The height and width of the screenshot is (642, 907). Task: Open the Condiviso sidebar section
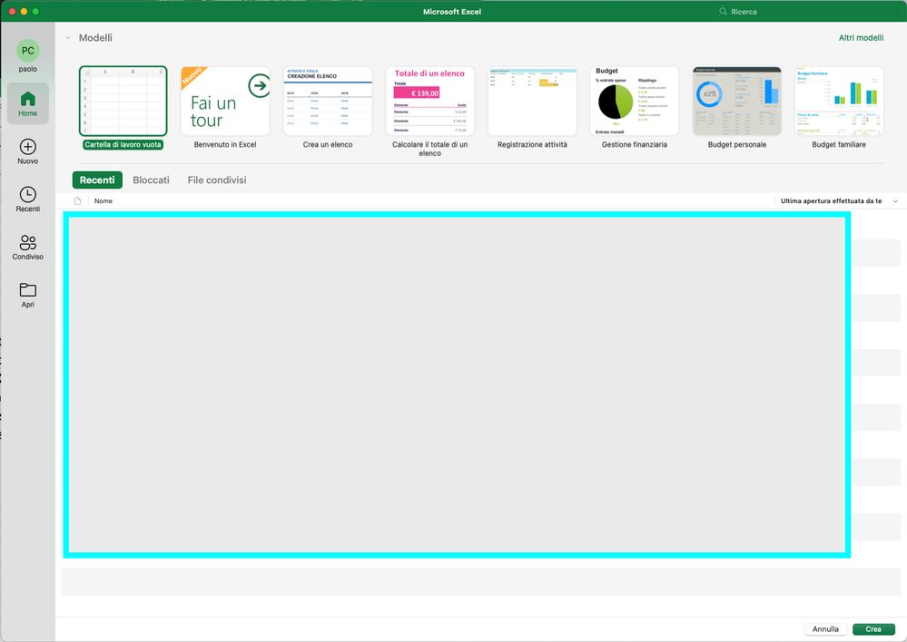pyautogui.click(x=28, y=248)
